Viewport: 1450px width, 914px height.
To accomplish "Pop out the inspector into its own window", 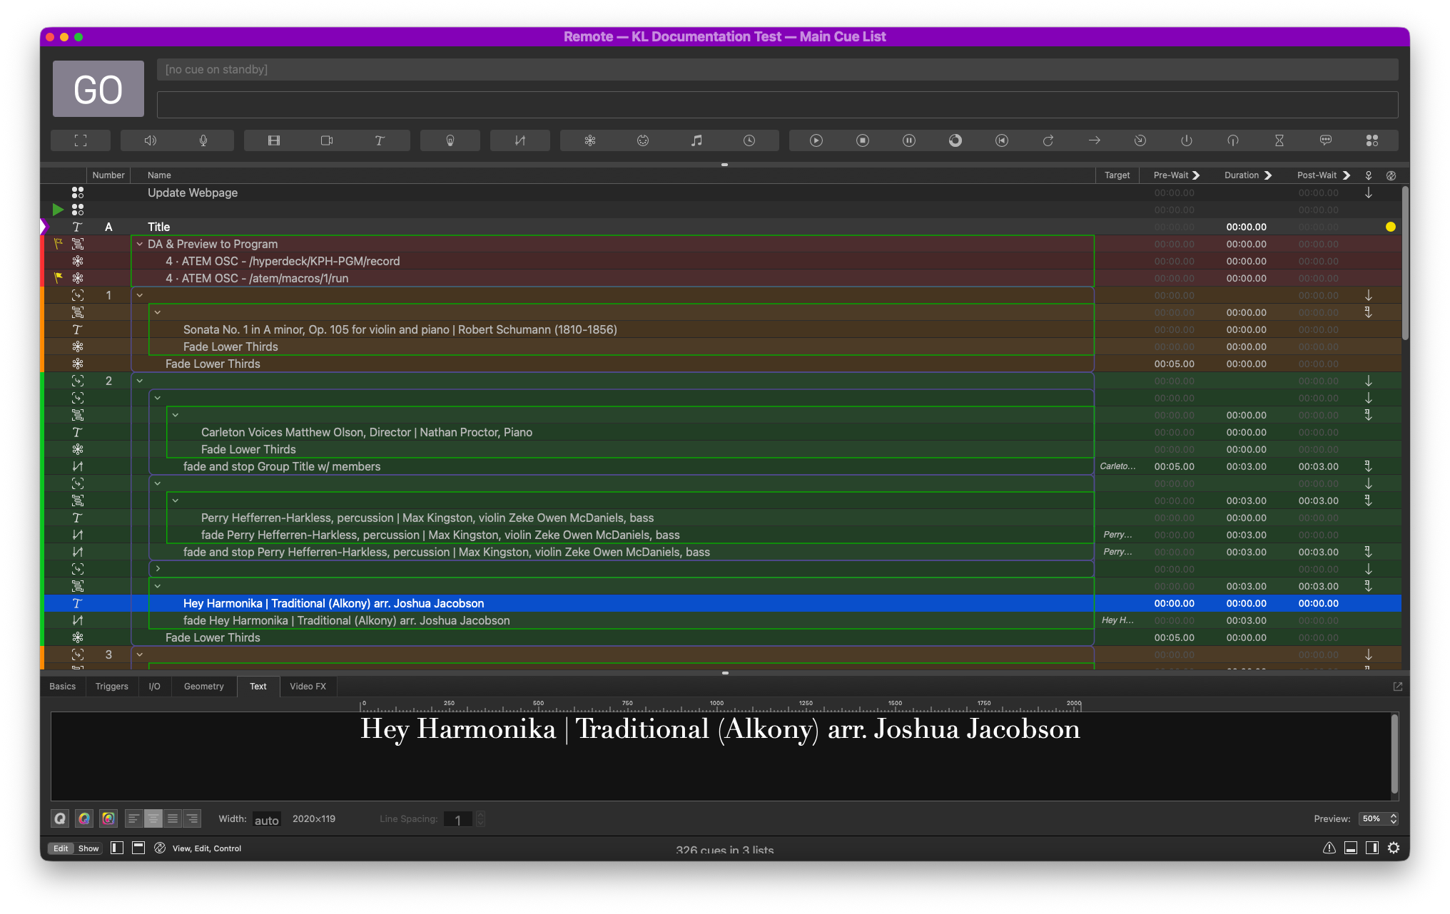I will tap(1398, 687).
